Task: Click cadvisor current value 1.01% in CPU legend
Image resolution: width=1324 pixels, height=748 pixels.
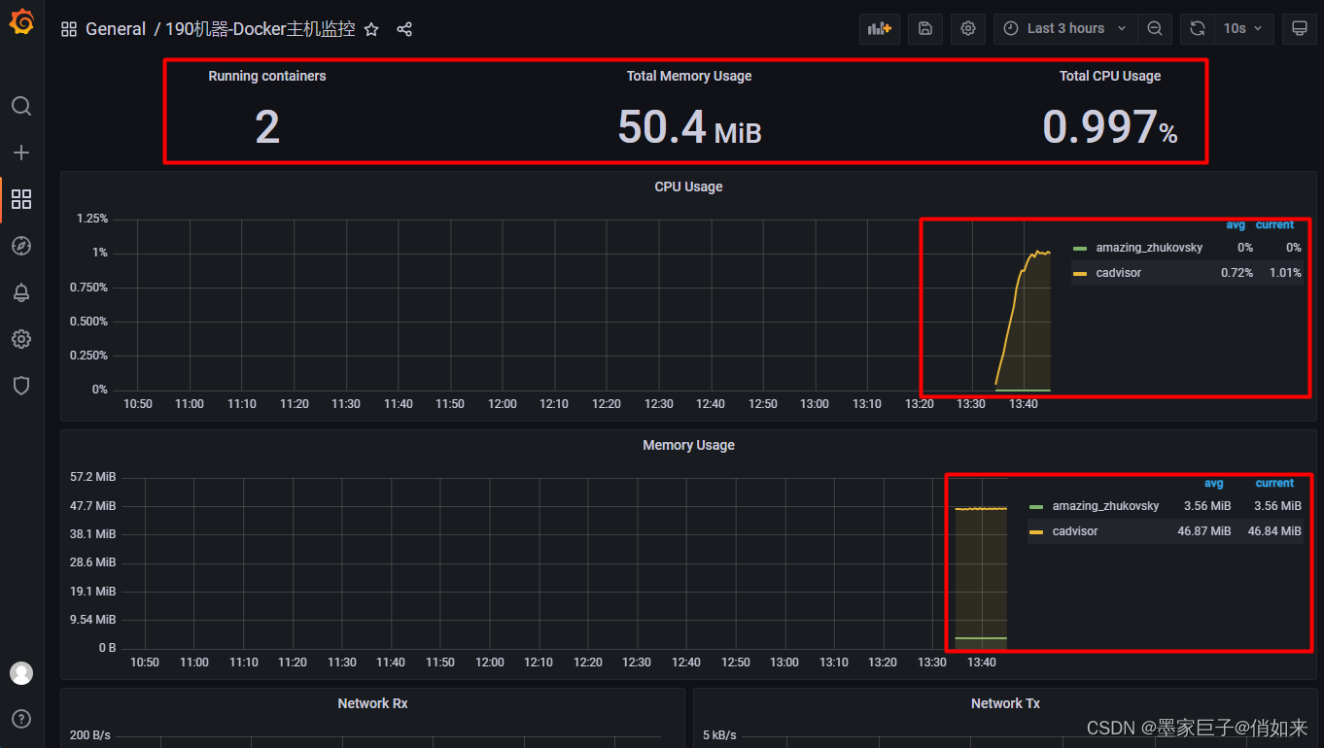Action: (x=1285, y=273)
